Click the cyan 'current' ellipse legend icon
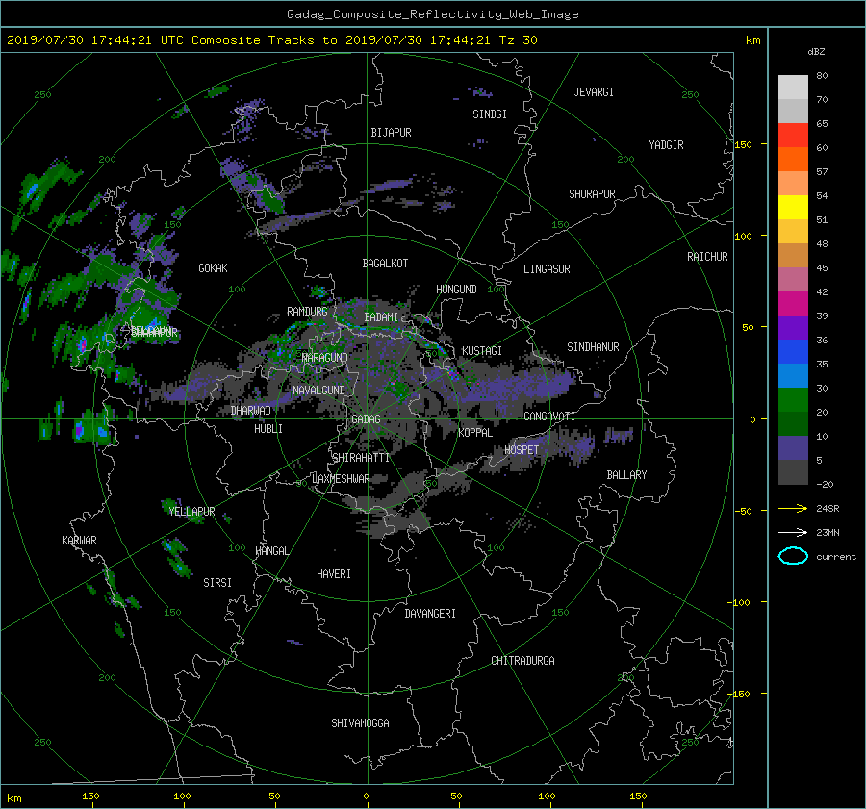Screen dimensions: 866x809 coord(793,556)
